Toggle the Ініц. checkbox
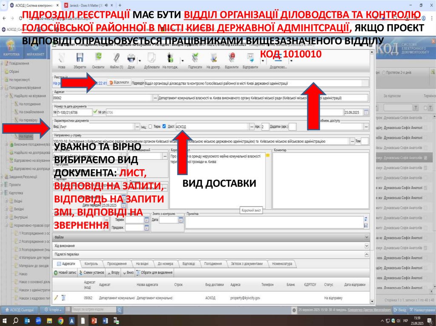 click(x=150, y=127)
